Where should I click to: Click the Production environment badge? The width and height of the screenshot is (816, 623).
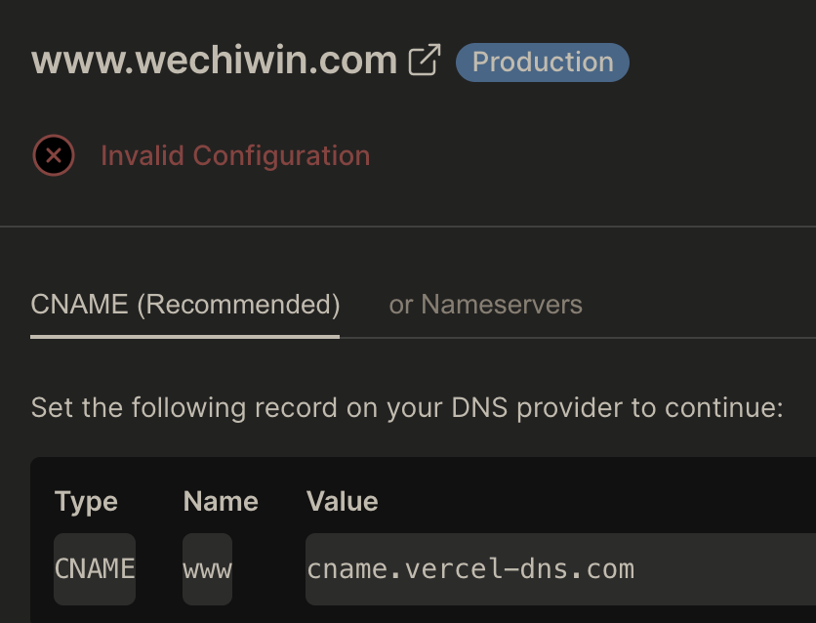tap(543, 62)
